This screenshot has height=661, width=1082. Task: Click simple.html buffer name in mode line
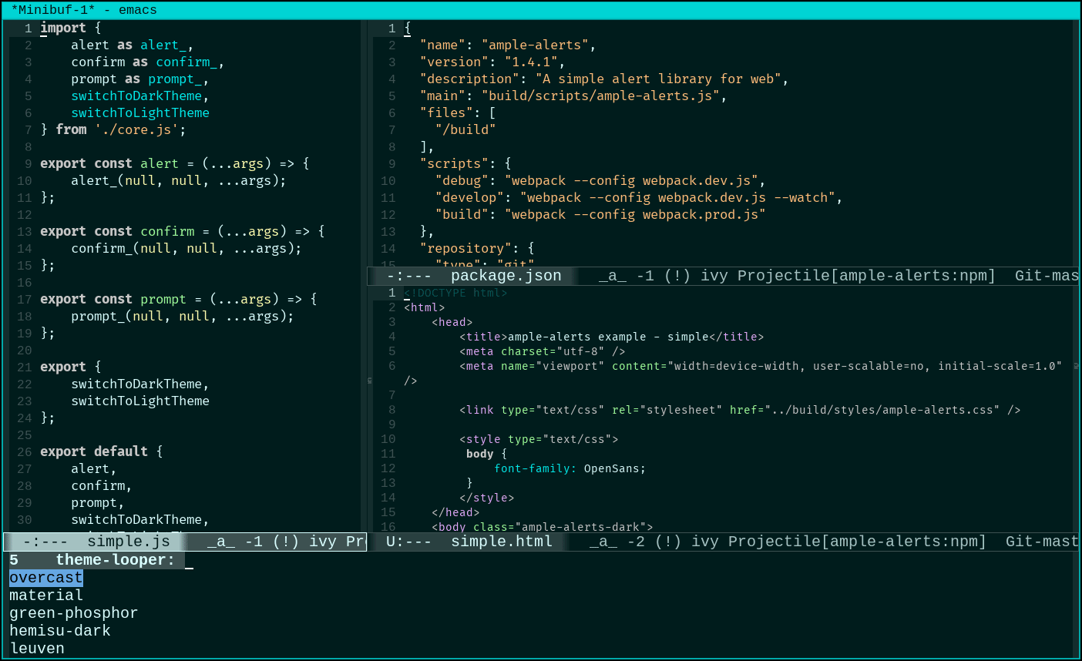(x=502, y=542)
